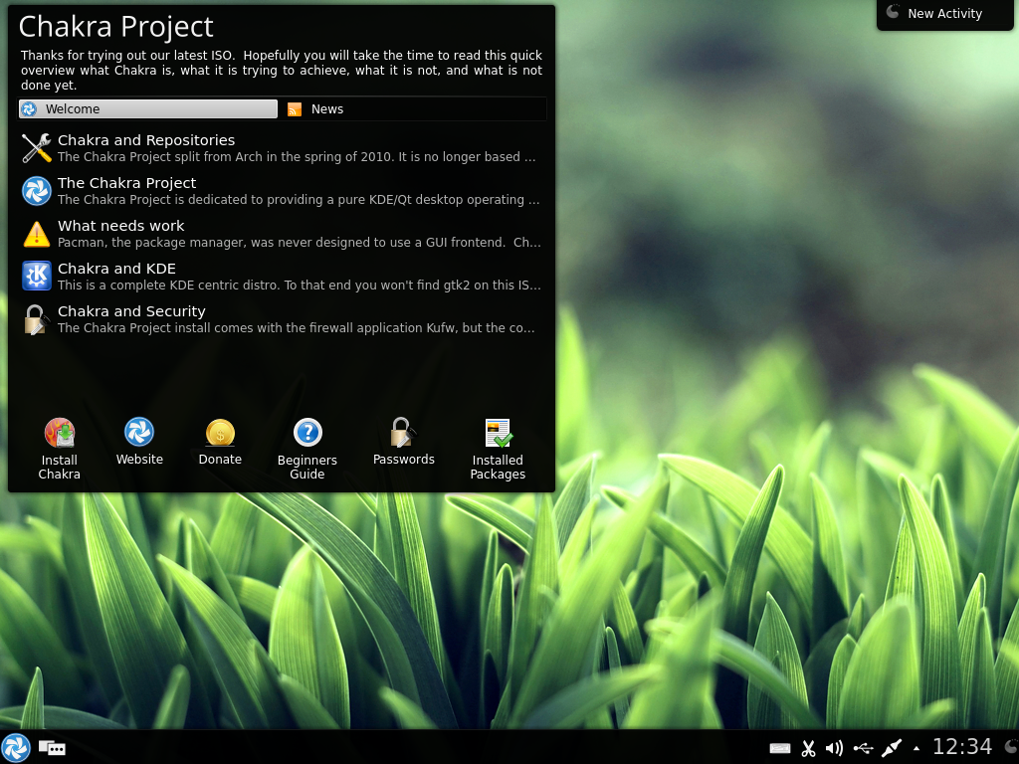Open the Beginners Guide help icon
This screenshot has width=1019, height=764.
[307, 433]
